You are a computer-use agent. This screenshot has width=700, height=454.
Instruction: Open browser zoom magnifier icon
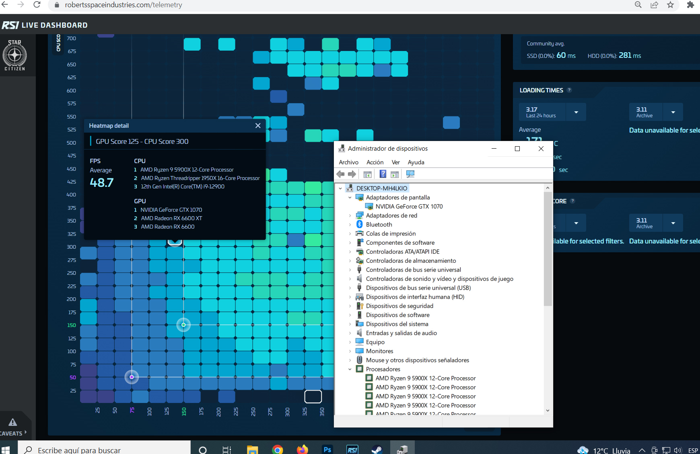tap(638, 5)
